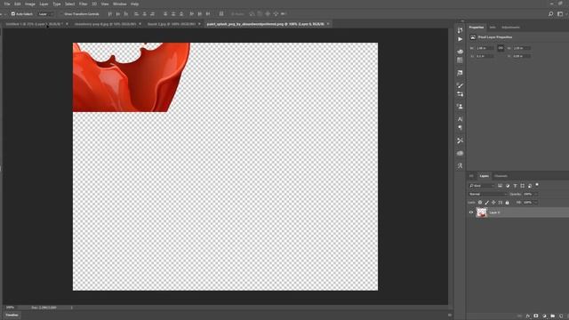Screen dimensions: 569x320
Task: Toggle lock position icon
Action: (493, 203)
